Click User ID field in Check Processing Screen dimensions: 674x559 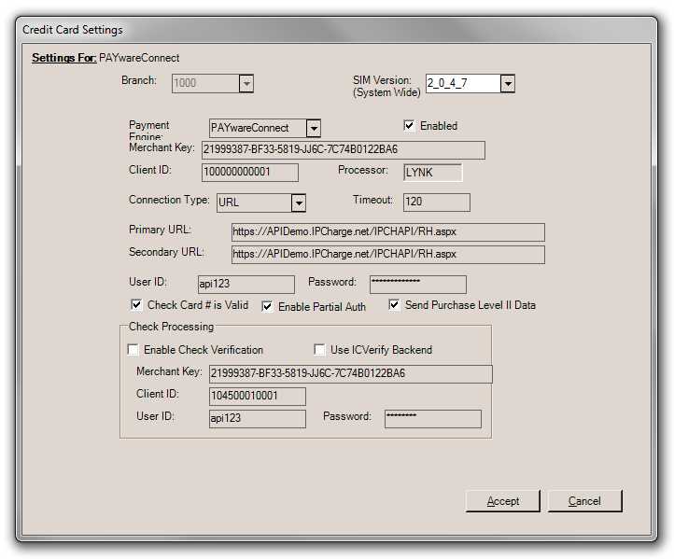[257, 418]
